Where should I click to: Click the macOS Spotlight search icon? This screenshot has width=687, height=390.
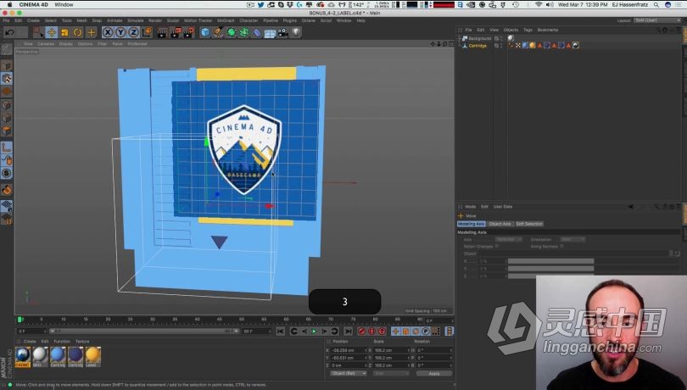(656, 4)
